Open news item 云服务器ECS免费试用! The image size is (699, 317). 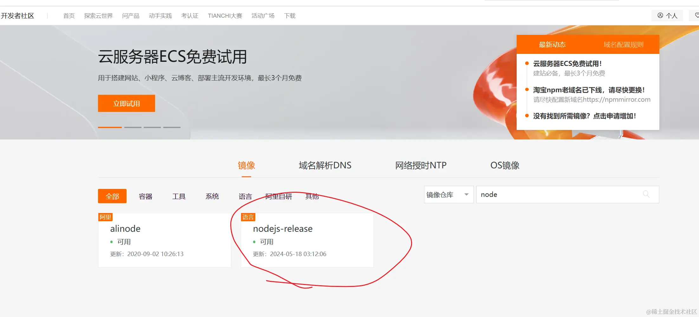(567, 64)
